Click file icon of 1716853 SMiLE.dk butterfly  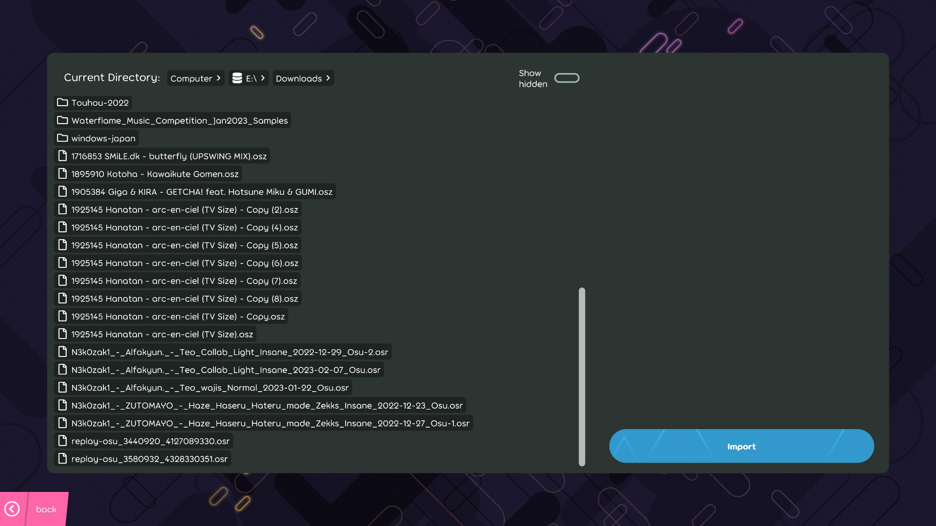coord(62,156)
